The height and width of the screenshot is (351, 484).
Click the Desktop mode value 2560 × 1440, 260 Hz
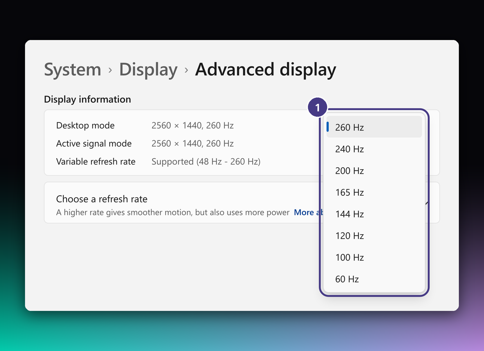193,125
